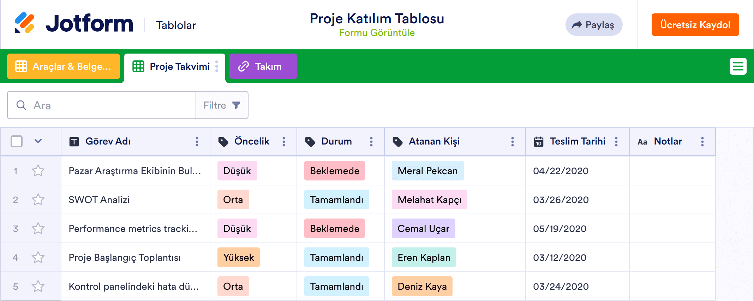Click the Jotform logo icon

tap(24, 23)
